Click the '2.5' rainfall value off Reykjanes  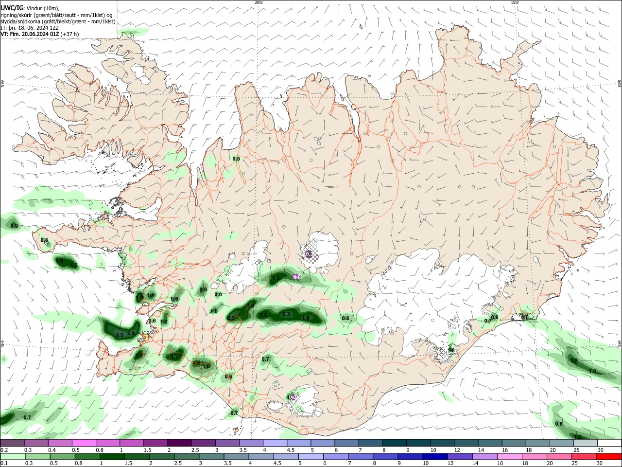click(x=120, y=336)
